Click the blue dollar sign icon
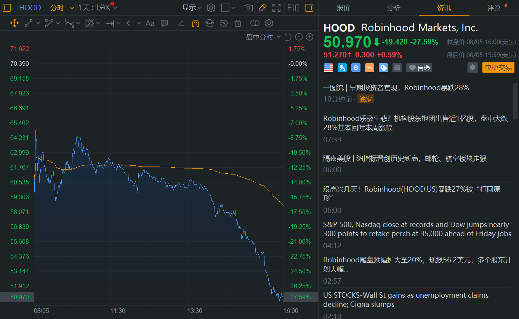The width and height of the screenshot is (519, 319). tap(356, 68)
